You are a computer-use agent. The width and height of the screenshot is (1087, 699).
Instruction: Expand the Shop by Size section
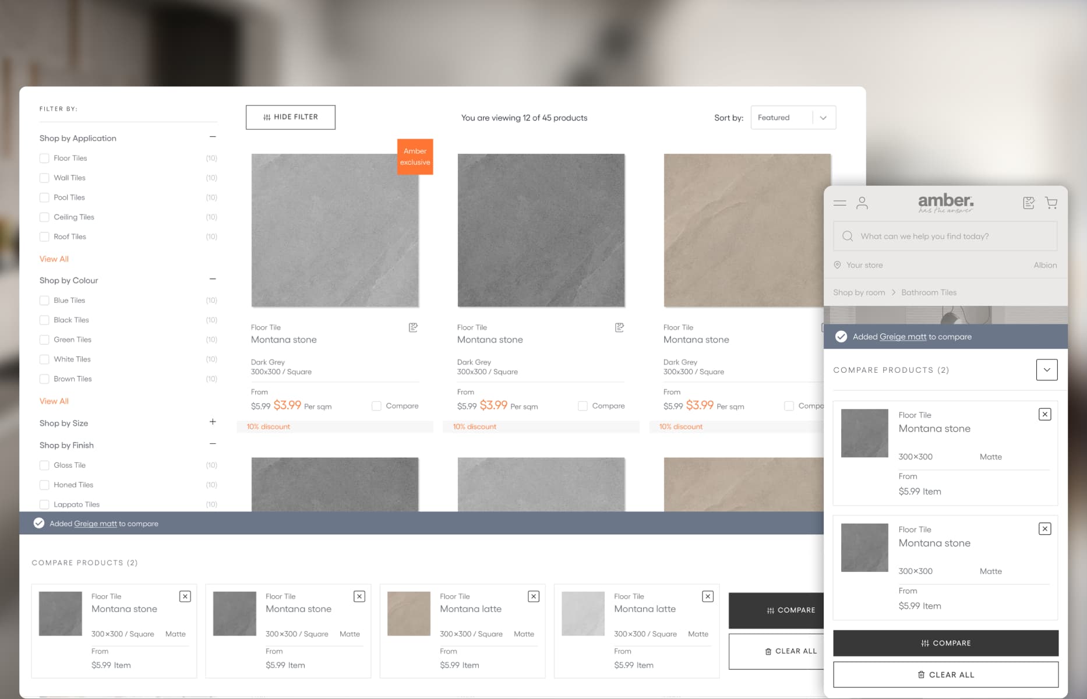pos(213,422)
